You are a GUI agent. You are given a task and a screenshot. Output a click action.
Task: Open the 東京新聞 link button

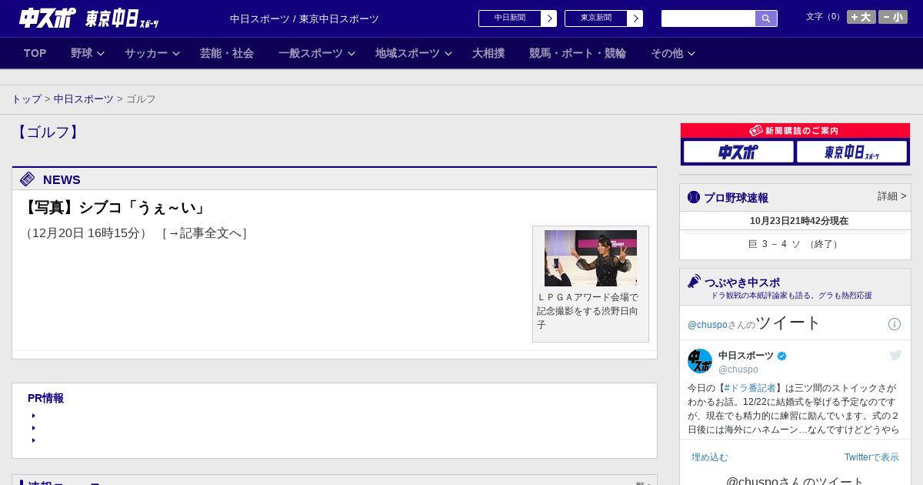[x=596, y=18]
